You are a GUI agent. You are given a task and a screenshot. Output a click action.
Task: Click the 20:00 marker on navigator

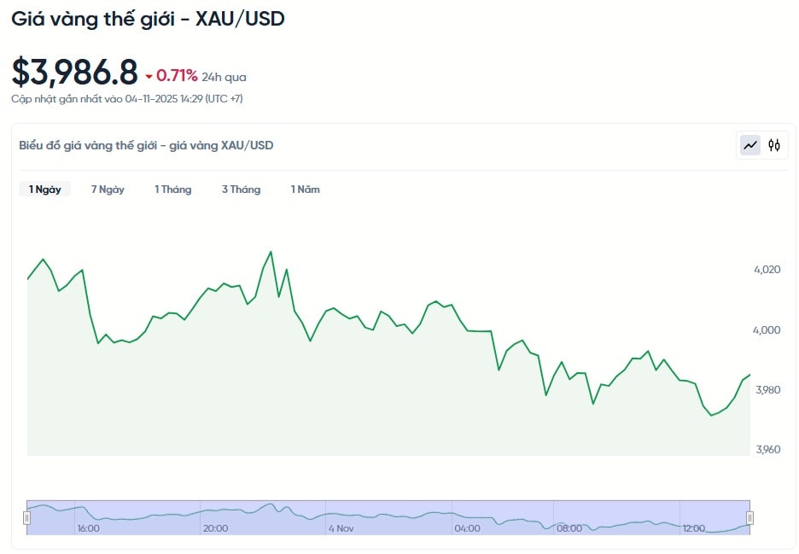pos(215,528)
